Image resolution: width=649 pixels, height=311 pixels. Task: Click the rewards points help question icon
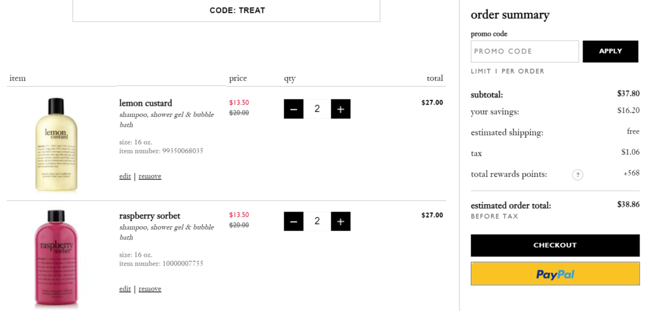pyautogui.click(x=577, y=174)
